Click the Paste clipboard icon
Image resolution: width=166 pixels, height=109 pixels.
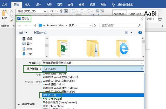tap(5, 13)
